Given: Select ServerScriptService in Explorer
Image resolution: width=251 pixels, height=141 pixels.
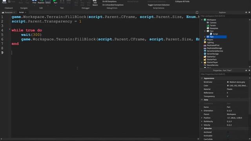Looking at the screenshot, I should pos(215,51).
